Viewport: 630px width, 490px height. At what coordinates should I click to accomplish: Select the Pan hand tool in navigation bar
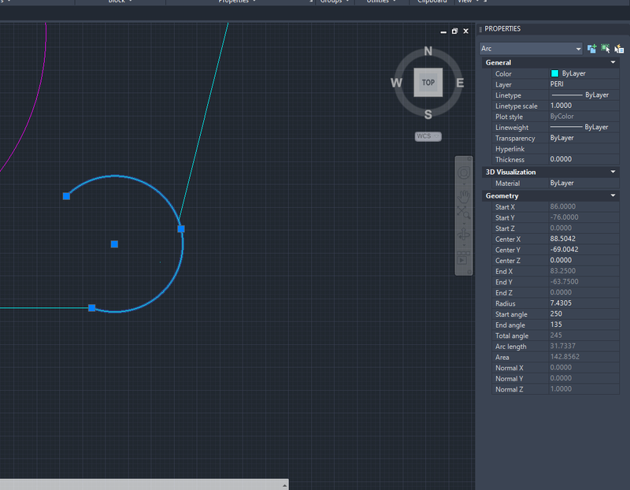coord(464,193)
